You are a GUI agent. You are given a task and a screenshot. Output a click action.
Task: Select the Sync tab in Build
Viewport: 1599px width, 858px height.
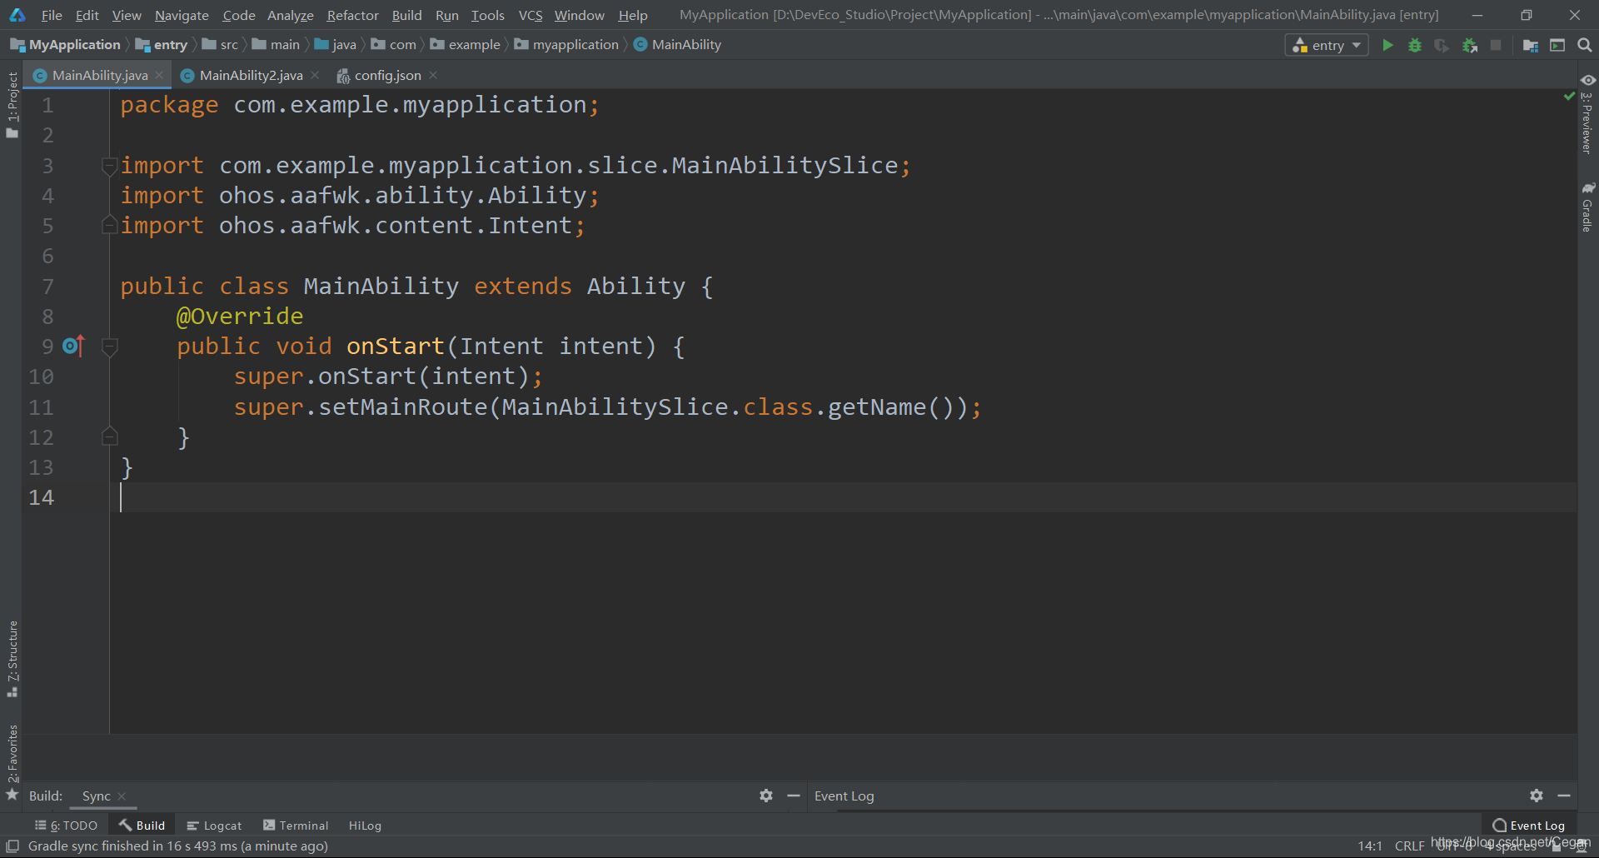(96, 796)
